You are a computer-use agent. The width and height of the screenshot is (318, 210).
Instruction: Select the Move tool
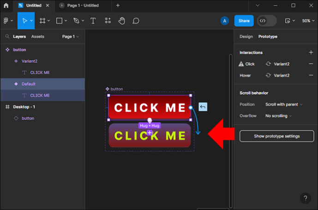[25, 20]
